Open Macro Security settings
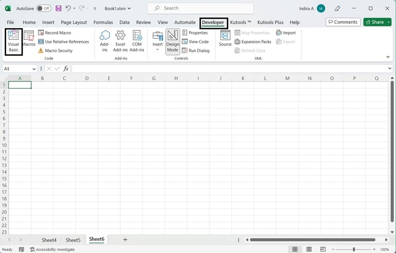This screenshot has height=253, width=396. tap(55, 50)
